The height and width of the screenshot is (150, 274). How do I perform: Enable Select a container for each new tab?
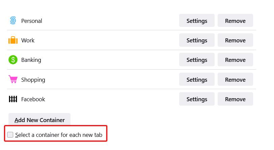coord(10,135)
